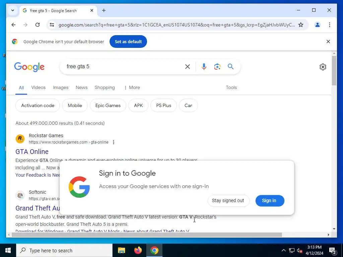Open Google quick settings gear icon
The height and width of the screenshot is (257, 343).
tap(323, 67)
